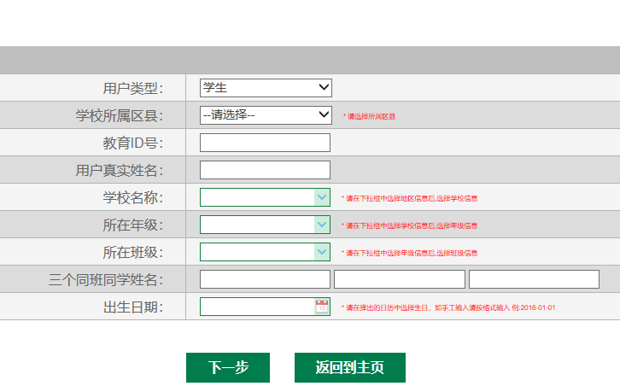
Task: Click the 用户真实姓名 input field
Action: click(265, 170)
